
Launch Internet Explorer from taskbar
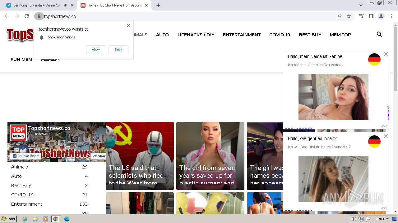click(x=25, y=219)
